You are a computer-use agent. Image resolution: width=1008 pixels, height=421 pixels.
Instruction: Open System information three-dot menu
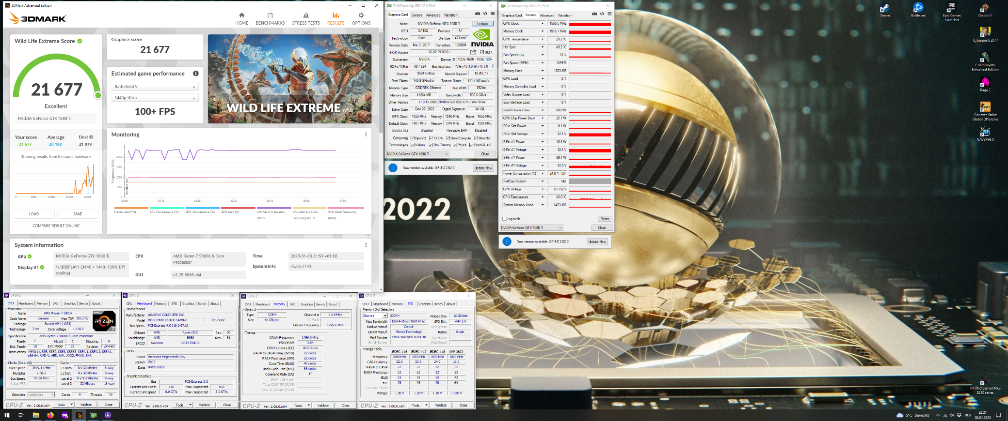366,245
